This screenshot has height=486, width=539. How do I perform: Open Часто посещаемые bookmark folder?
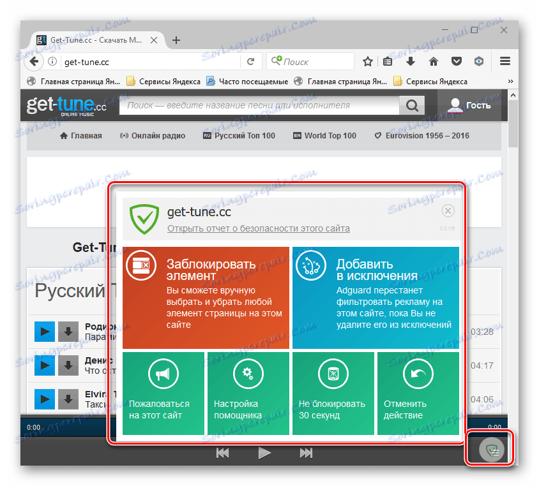click(x=247, y=82)
